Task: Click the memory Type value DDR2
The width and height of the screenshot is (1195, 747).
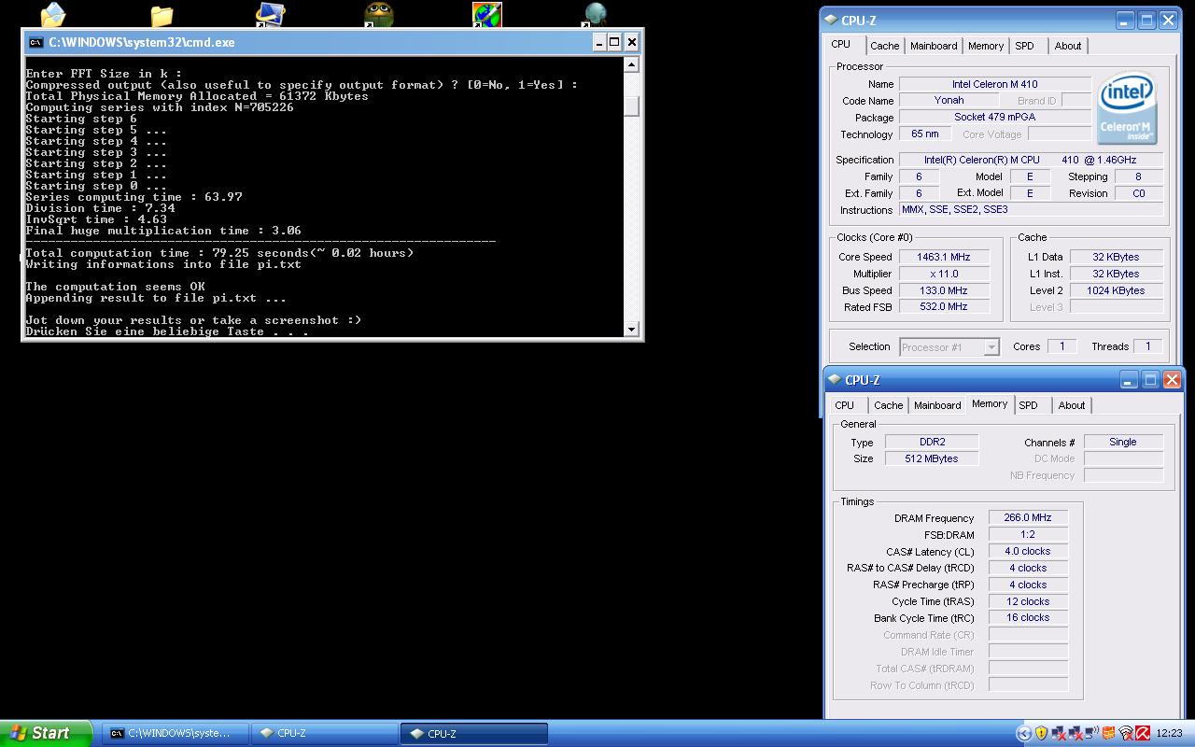Action: tap(932, 443)
